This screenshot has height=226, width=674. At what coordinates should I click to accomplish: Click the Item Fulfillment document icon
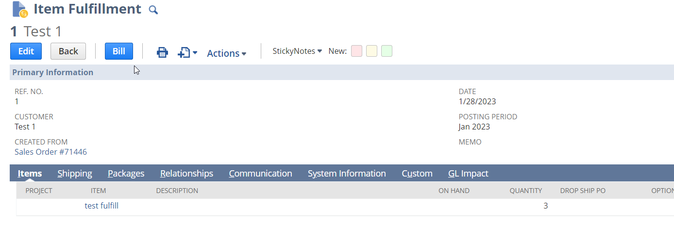(20, 9)
